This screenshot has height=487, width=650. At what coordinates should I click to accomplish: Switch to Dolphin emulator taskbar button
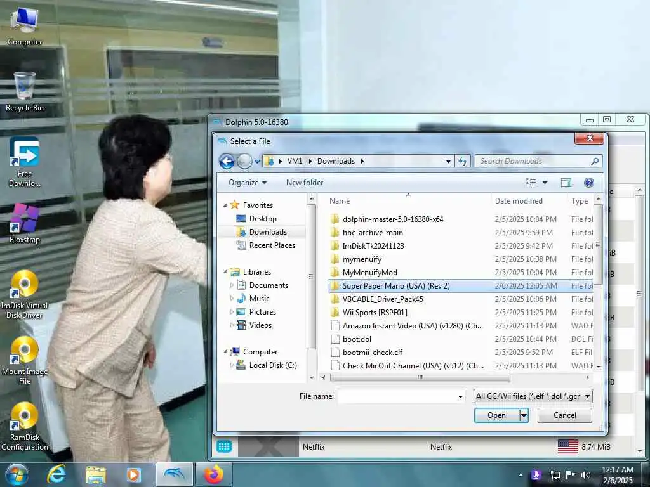pyautogui.click(x=174, y=474)
